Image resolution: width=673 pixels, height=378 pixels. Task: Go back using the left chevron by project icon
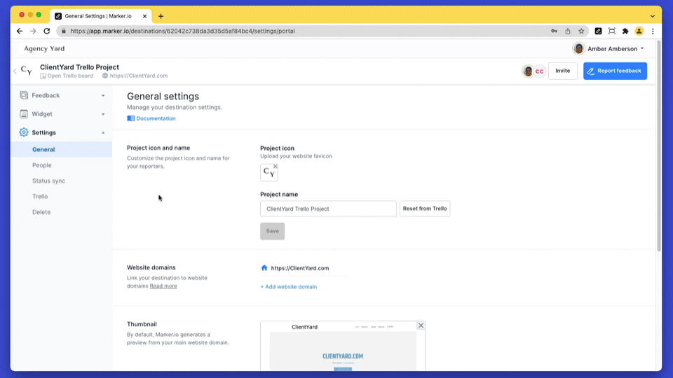[x=15, y=71]
